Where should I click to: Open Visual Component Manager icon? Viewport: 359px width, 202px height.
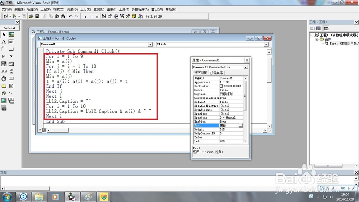pos(140,16)
